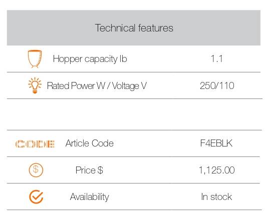The width and height of the screenshot is (266, 219).
Task: Click the Hopper capacity lb label
Action: (x=90, y=59)
